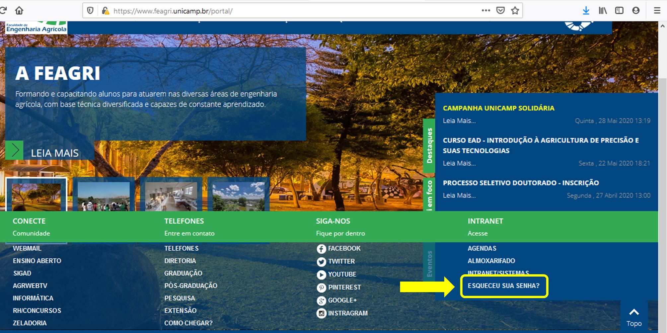Click the LEIA MAIS button

tap(54, 153)
